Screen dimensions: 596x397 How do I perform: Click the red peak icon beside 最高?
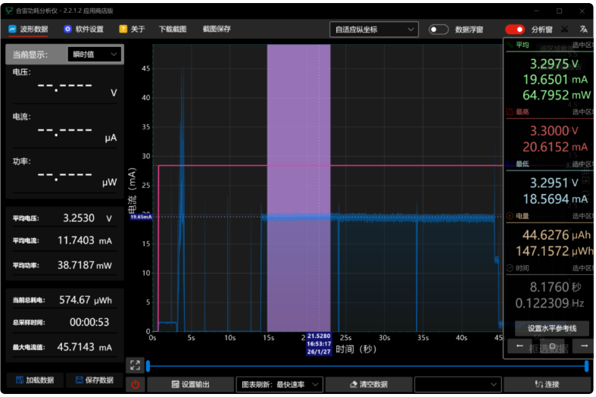[x=510, y=112]
